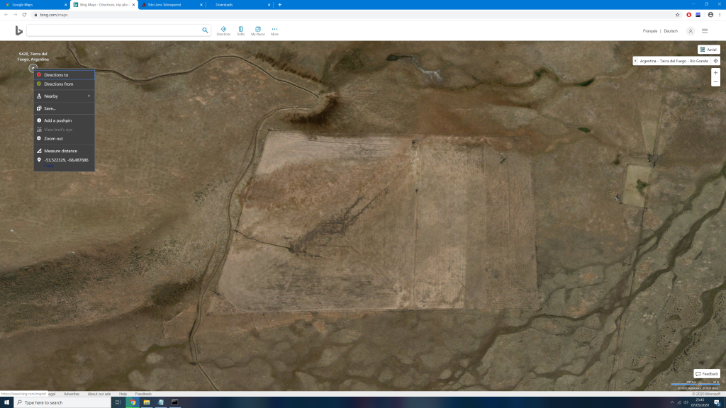Focus the Bing Maps search box
This screenshot has height=408, width=726.
coord(114,30)
